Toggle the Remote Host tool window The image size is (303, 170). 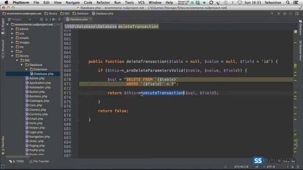click(301, 51)
